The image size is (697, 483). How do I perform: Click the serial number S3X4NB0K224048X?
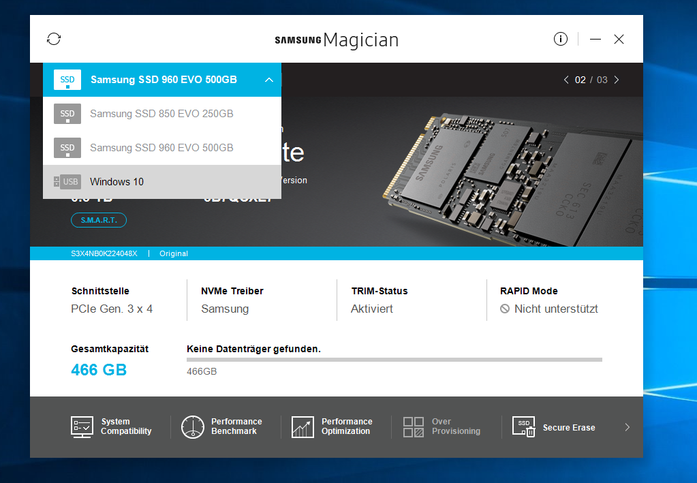104,253
